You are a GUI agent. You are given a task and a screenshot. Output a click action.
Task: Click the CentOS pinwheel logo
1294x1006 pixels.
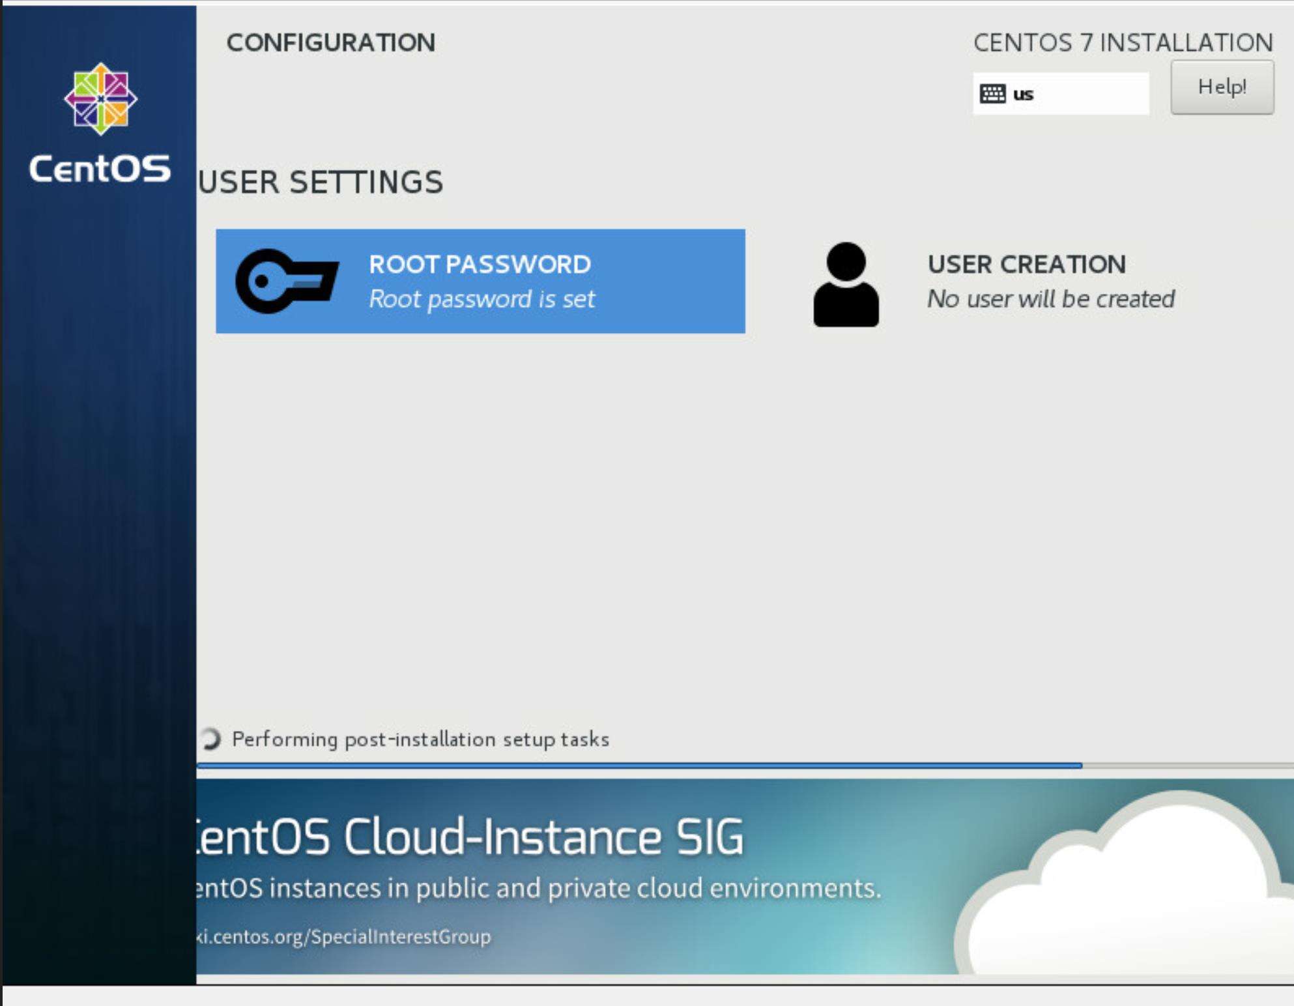[100, 99]
